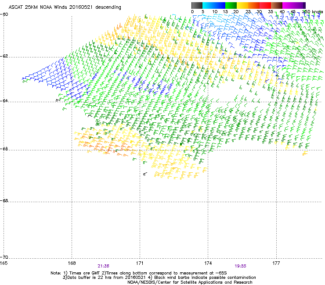Click the 21:36 swath time label
Image resolution: width=325 pixels, height=285 pixels.
coord(103,266)
